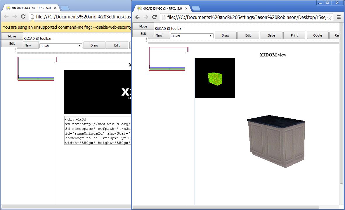This screenshot has height=210, width=345.
Task: Click the green cube X3DOM preview
Action: coord(215,78)
